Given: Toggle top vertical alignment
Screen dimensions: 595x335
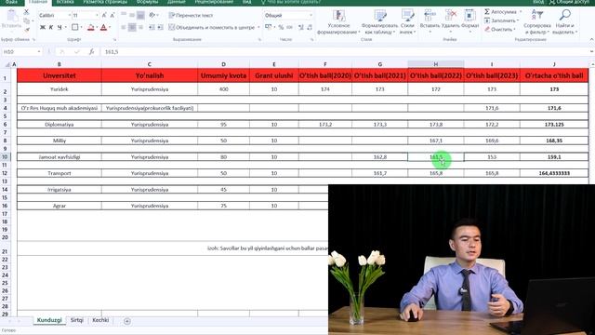Looking at the screenshot, I should tap(124, 15).
